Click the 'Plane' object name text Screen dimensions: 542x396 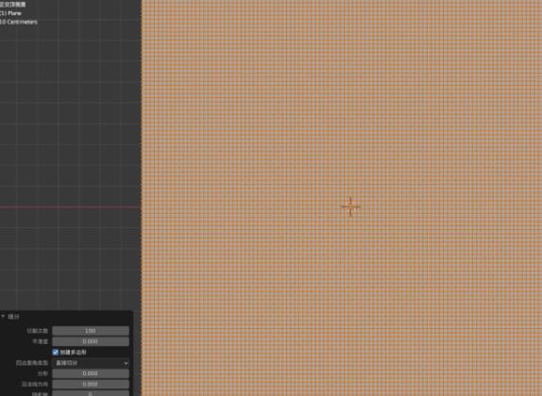click(x=15, y=13)
